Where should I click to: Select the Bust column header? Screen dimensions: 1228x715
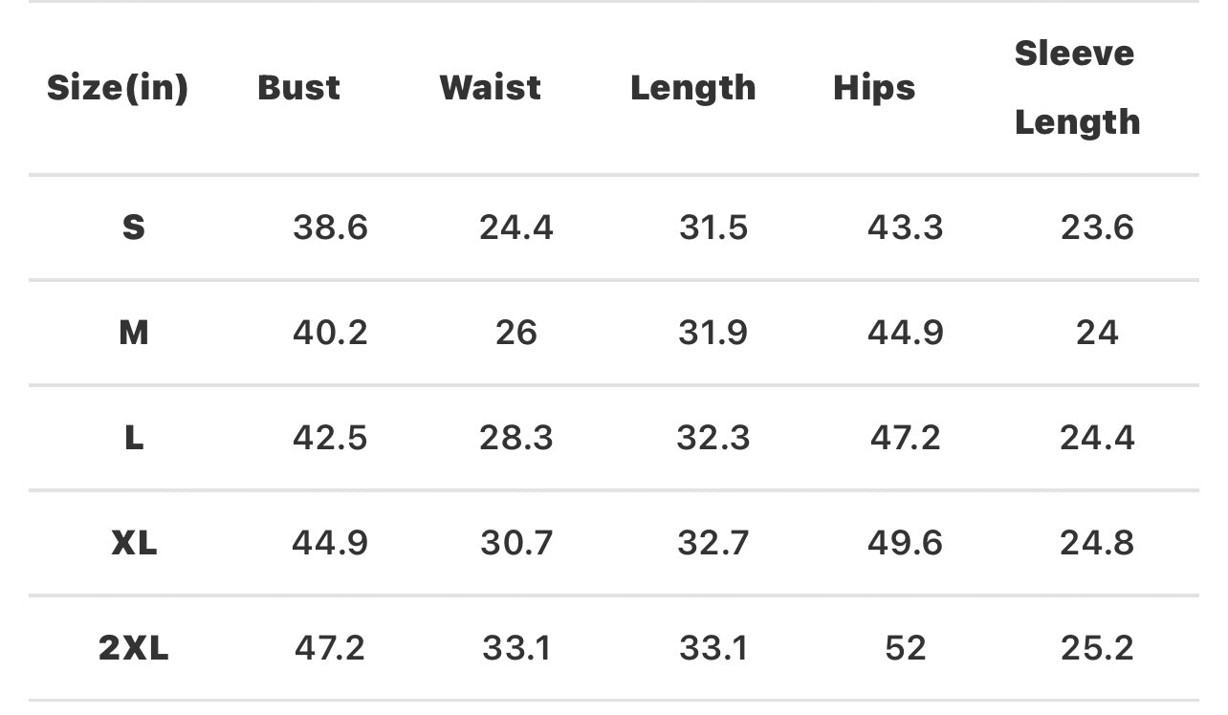pos(298,88)
